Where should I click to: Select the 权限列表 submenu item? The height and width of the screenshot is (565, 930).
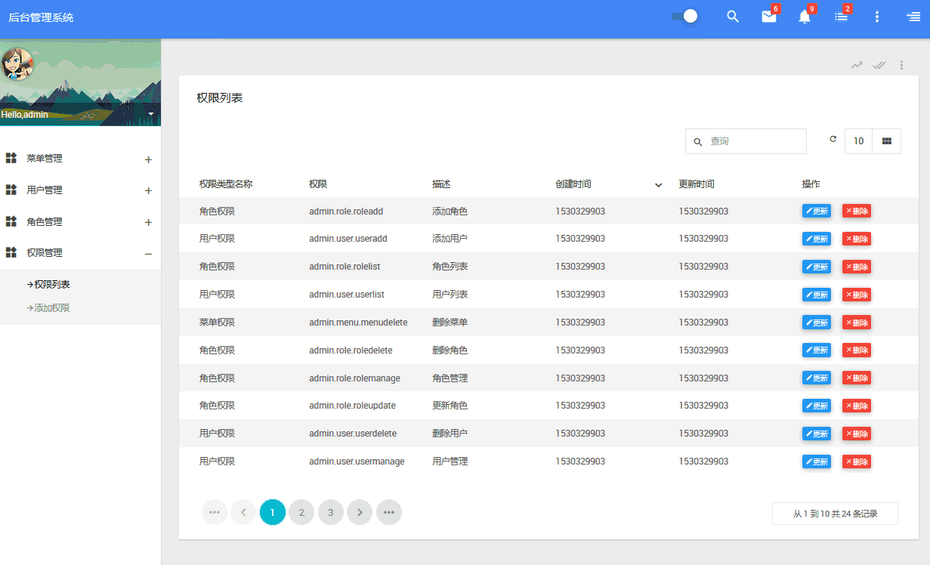pyautogui.click(x=48, y=285)
